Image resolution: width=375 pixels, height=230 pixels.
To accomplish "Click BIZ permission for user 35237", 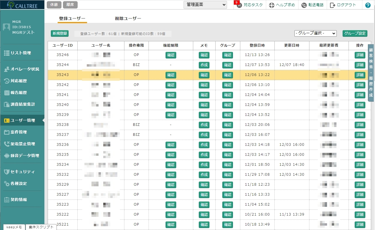I will point(136,135).
